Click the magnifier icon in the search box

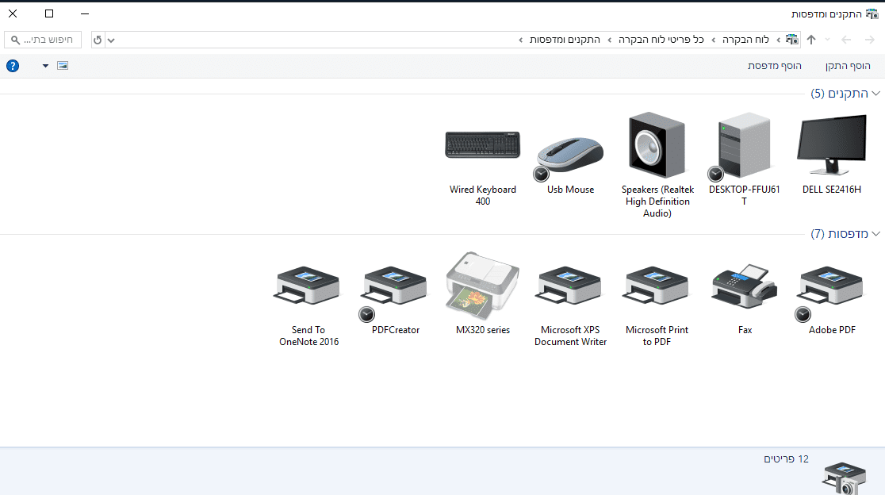tap(15, 40)
